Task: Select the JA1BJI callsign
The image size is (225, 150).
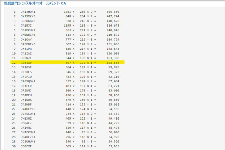Action: 26,26
